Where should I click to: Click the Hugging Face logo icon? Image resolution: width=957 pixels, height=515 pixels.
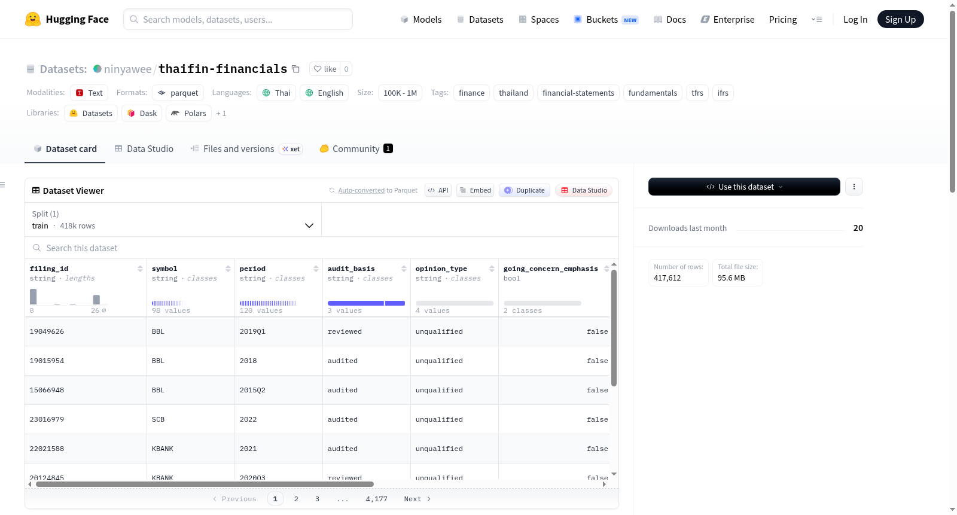point(33,19)
